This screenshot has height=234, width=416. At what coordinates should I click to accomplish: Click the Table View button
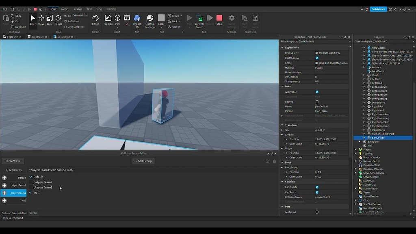click(12, 161)
